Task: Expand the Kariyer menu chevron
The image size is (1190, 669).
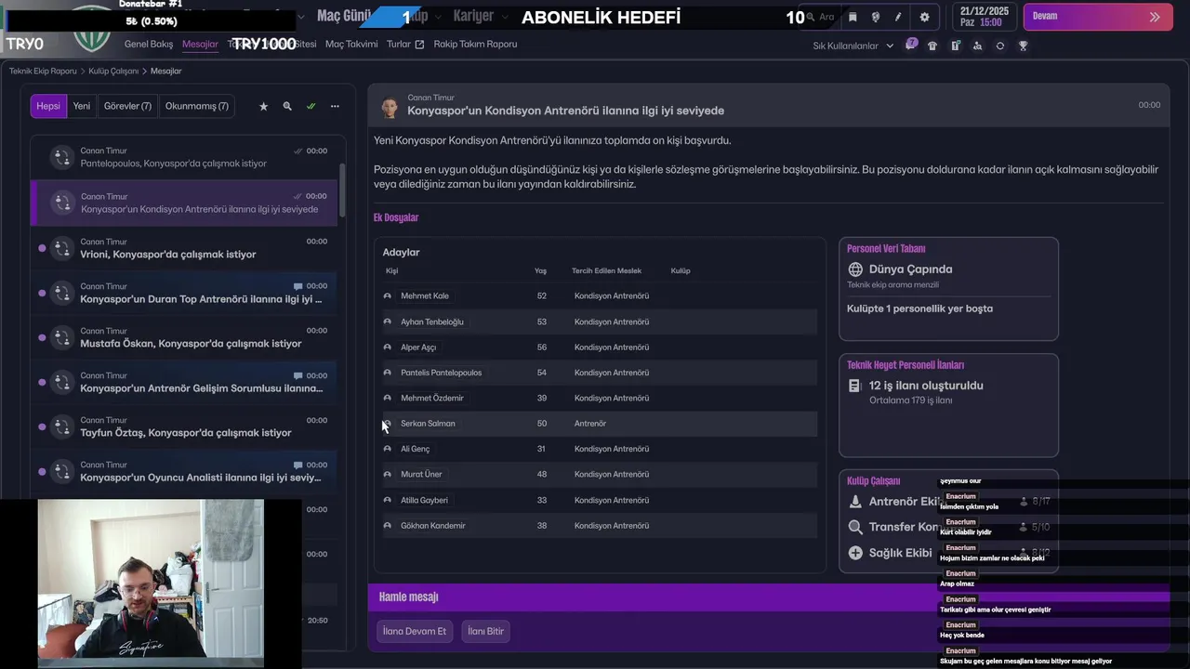Action: pos(505,17)
